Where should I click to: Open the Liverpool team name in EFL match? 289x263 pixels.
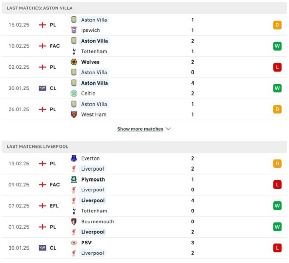(x=93, y=200)
